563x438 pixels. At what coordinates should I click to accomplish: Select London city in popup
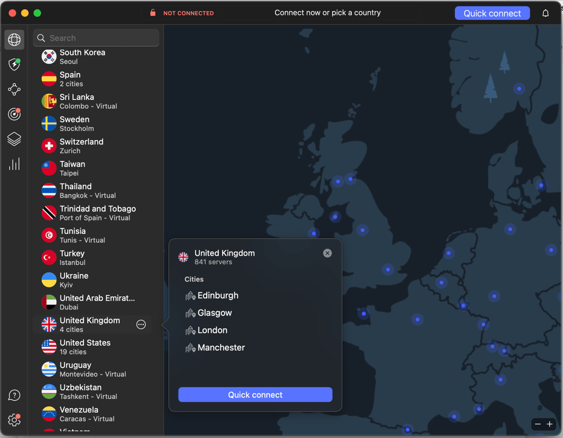(x=213, y=330)
